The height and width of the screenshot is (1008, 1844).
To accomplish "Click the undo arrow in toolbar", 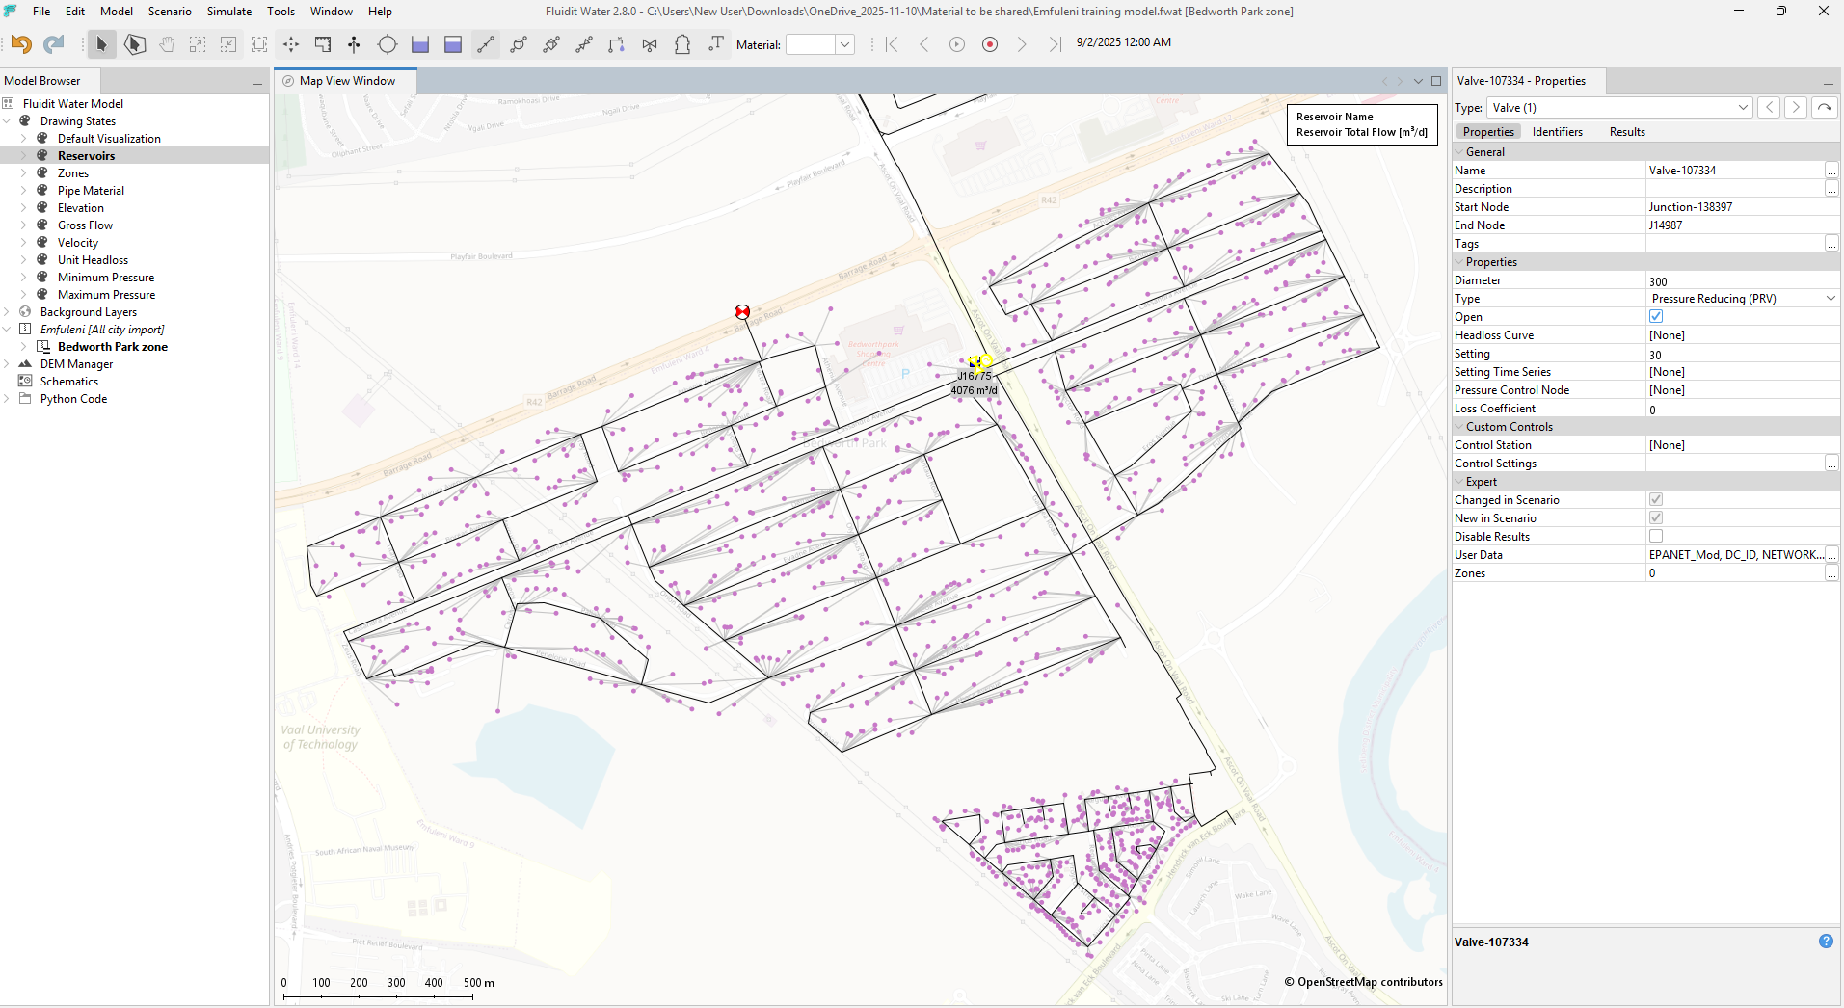I will (x=21, y=44).
